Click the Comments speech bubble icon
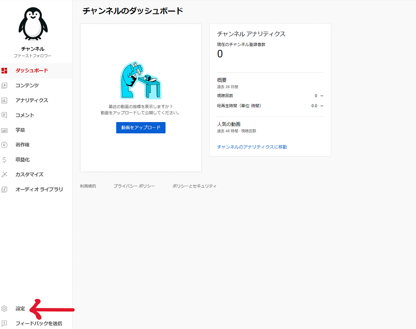The width and height of the screenshot is (416, 329). point(4,115)
